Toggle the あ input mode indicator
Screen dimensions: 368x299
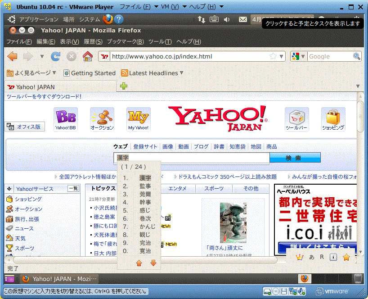point(312,257)
